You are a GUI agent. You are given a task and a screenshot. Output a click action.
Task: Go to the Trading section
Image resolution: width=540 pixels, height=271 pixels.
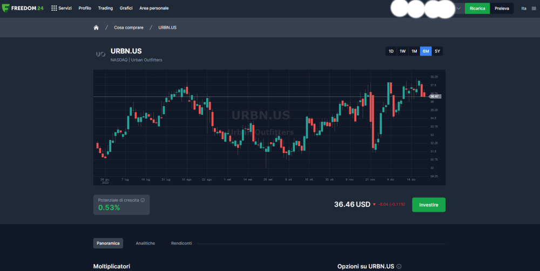105,8
